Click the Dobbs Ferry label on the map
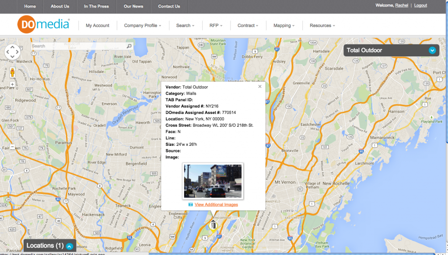The image size is (448, 255). [x=252, y=57]
